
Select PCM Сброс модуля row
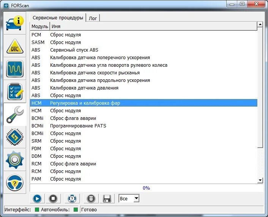click(x=143, y=35)
